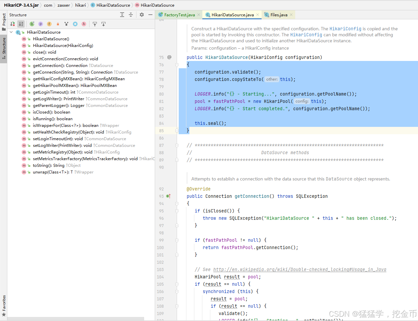Viewport: 418px width, 321px height.
Task: Toggle Sort Alphabetically in Structure toolbar
Action: 21,24
